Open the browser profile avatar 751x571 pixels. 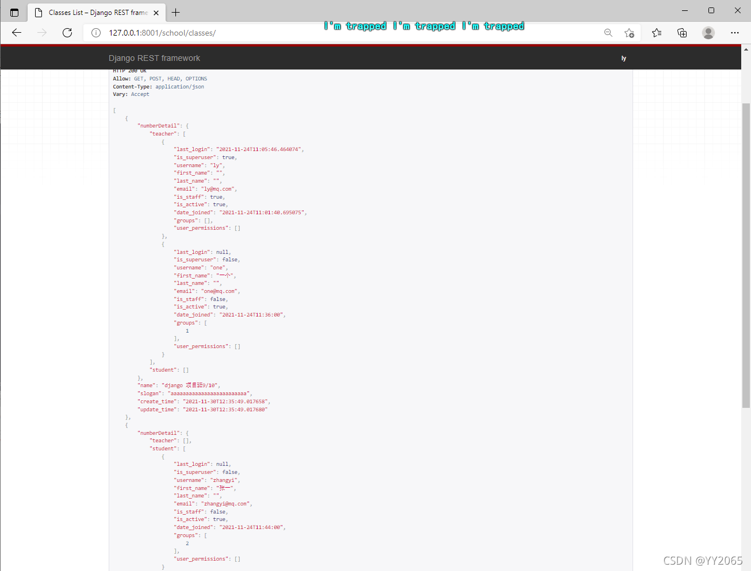point(708,33)
